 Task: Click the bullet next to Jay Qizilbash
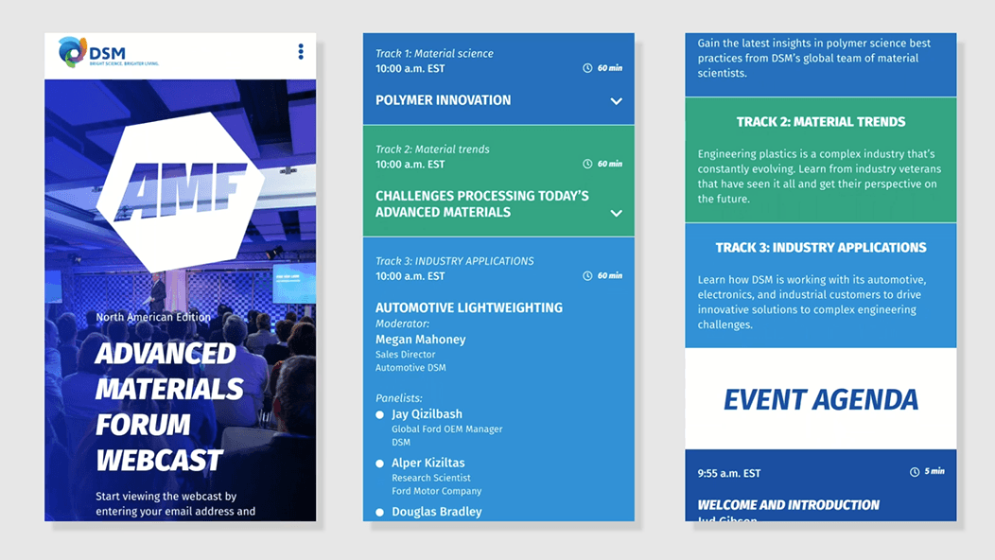379,414
